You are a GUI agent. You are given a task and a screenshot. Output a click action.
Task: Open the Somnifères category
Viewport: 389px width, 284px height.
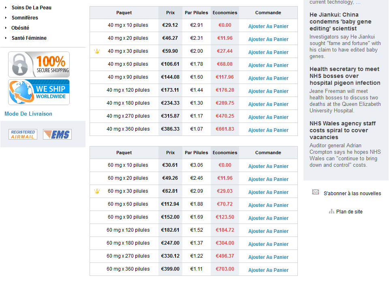pos(25,17)
